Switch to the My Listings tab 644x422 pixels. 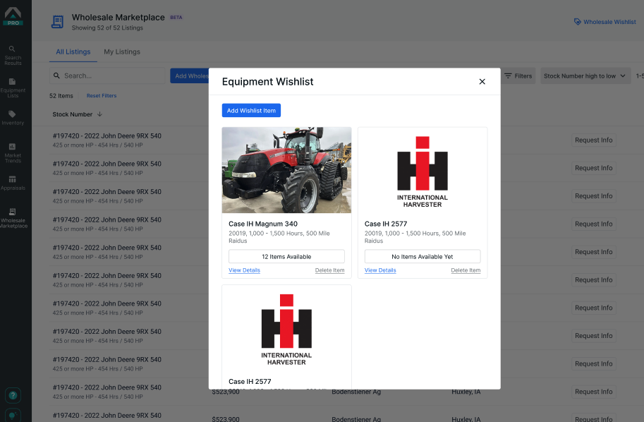[122, 52]
